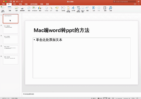This screenshot has width=141, height=99.
Task: Click the Picture insert icon
Action: [x=16, y=8]
